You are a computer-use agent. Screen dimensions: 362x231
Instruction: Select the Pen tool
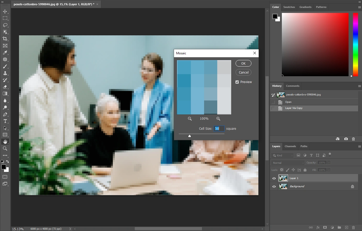coord(5,114)
